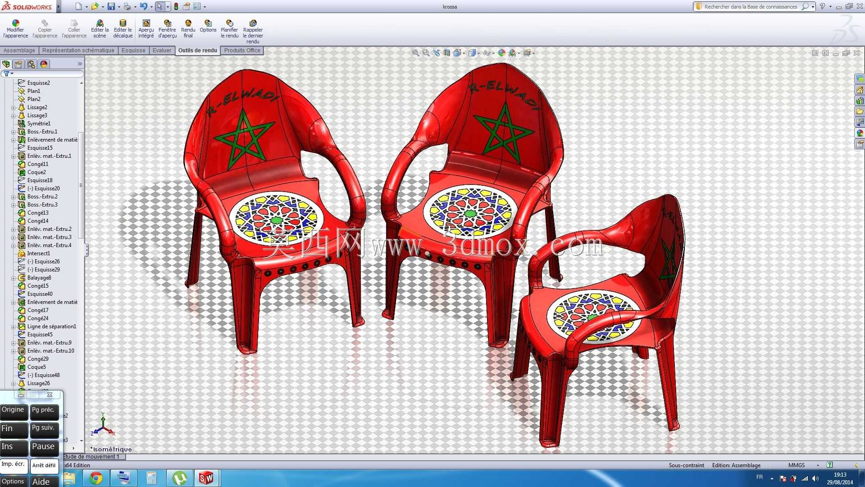Switch to the Esquisse tab
Image resolution: width=865 pixels, height=487 pixels.
click(133, 51)
